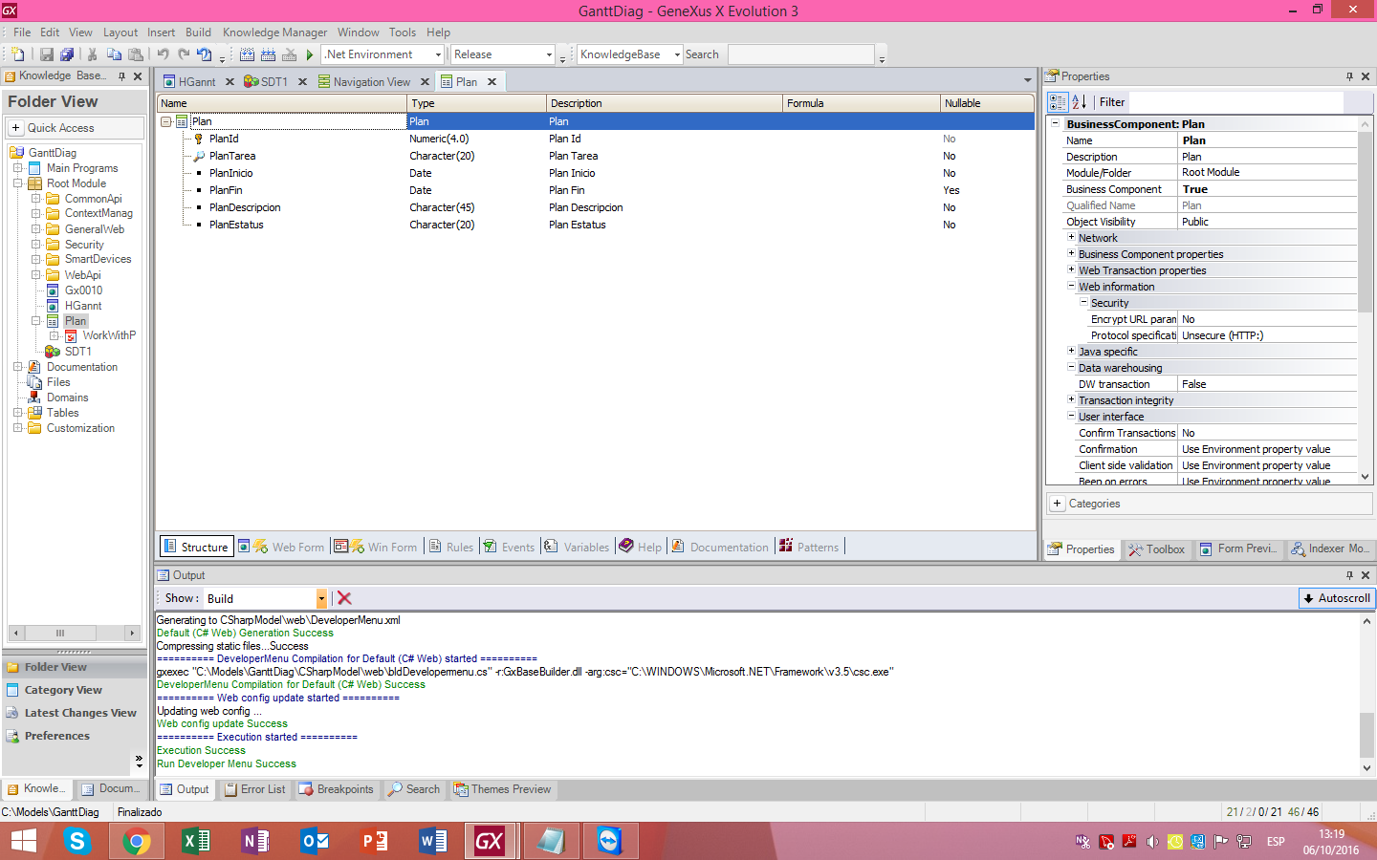This screenshot has height=860, width=1377.
Task: Clear output with the red X icon
Action: pyautogui.click(x=344, y=598)
